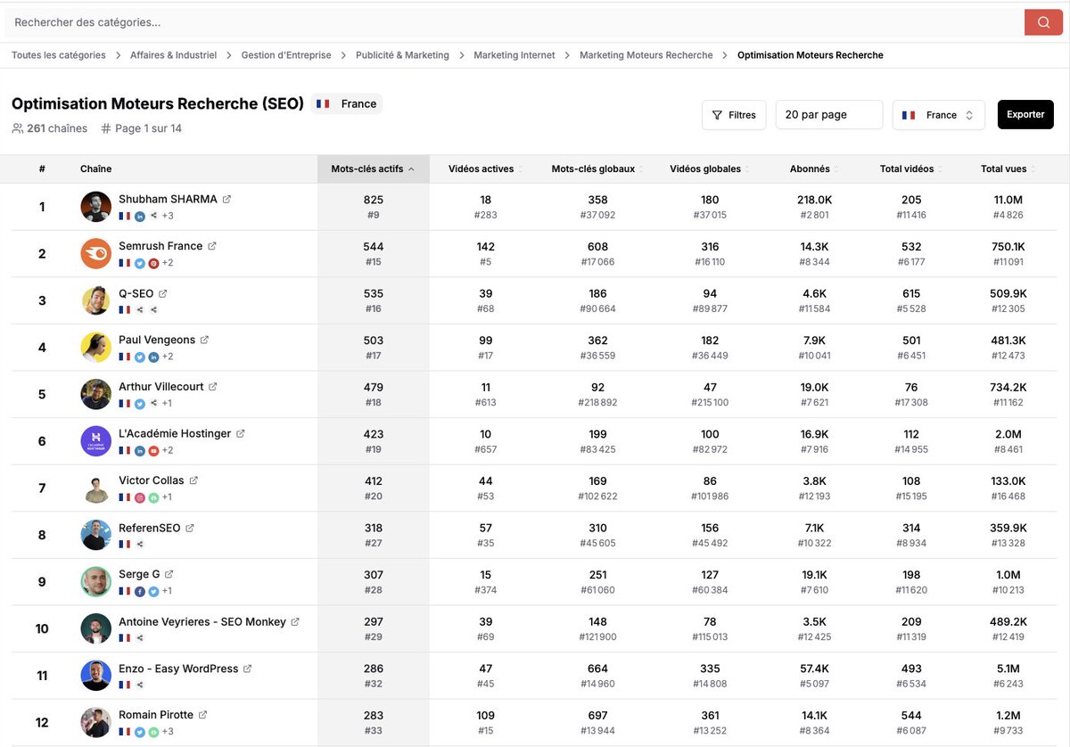This screenshot has height=747, width=1070.
Task: Sort by Total vidéos column
Action: [x=911, y=169]
